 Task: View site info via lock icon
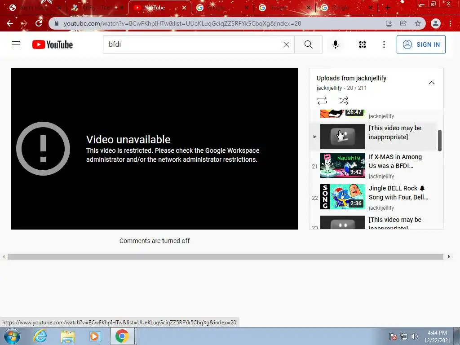pos(57,23)
